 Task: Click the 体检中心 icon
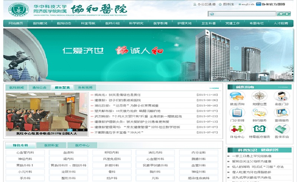point(237,129)
